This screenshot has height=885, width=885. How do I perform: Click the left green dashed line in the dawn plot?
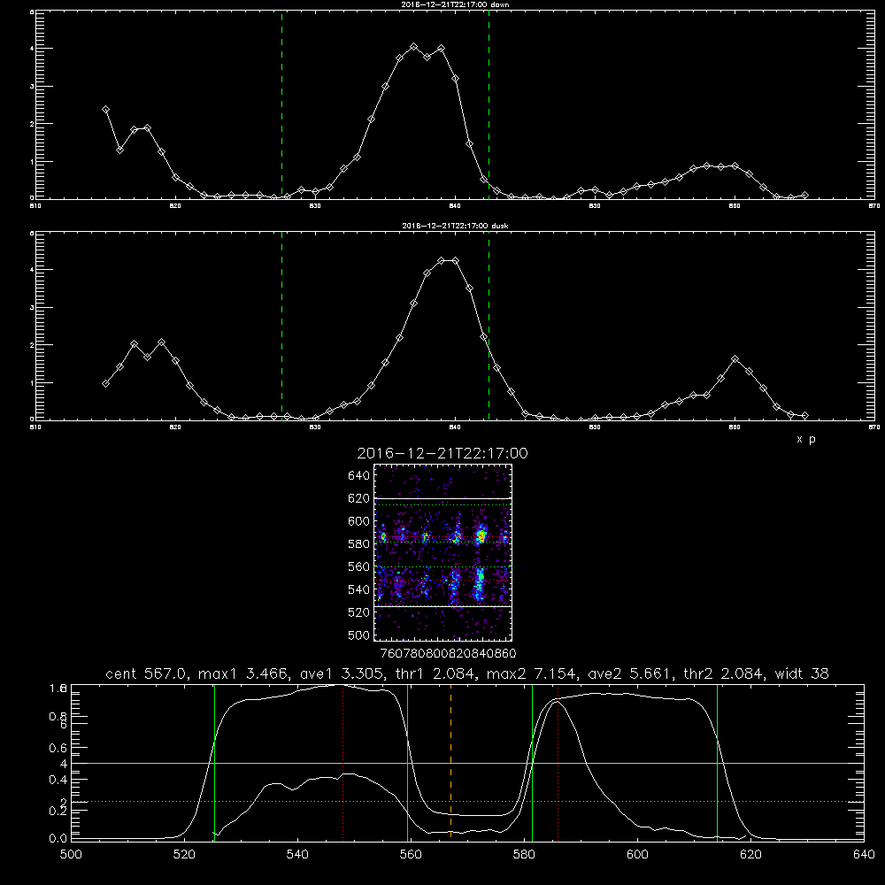[x=281, y=104]
